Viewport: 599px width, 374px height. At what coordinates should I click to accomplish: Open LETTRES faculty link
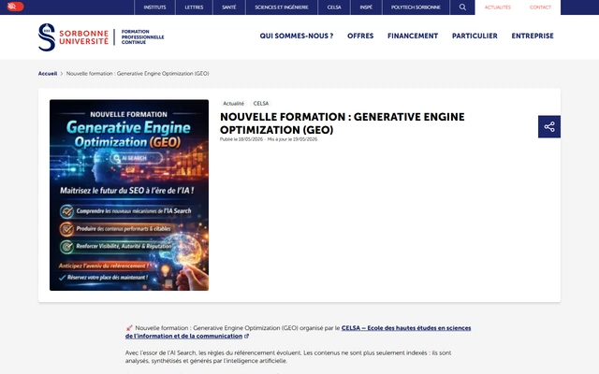coord(194,7)
